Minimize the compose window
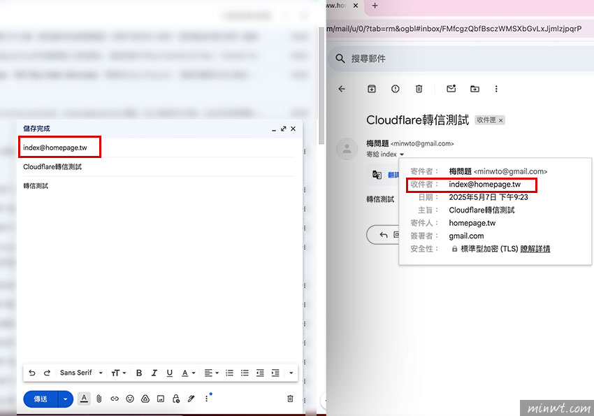 pos(273,129)
